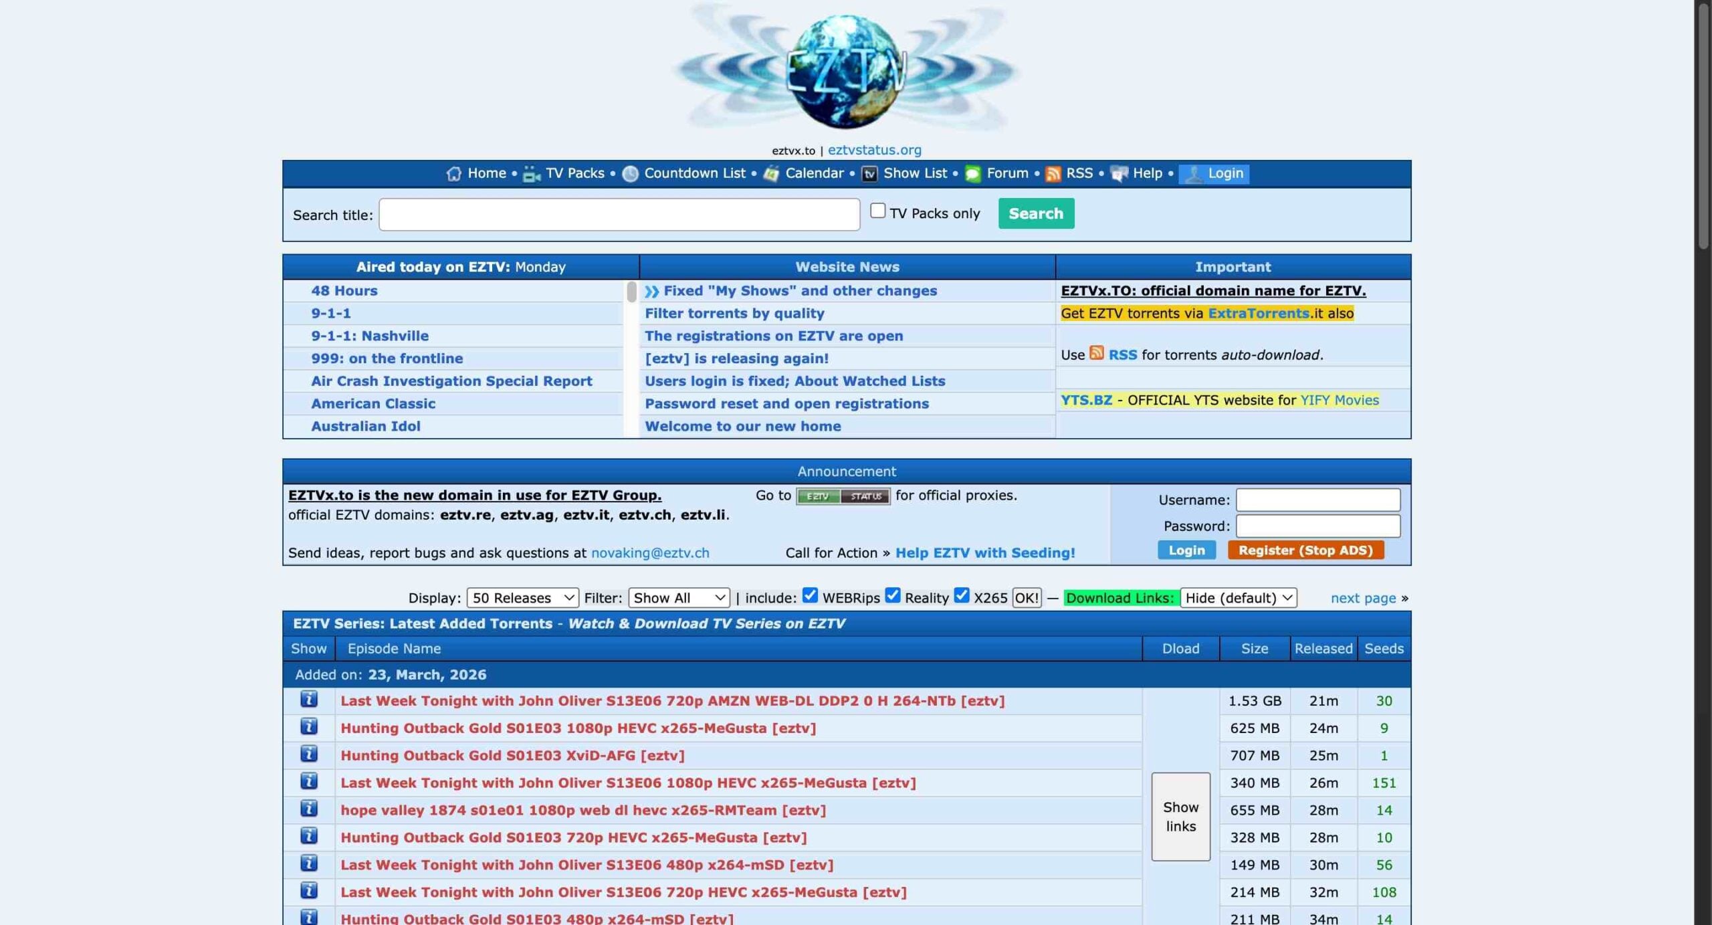The image size is (1712, 925).
Task: Click the orange RSS icon under Important
Action: tap(1097, 352)
